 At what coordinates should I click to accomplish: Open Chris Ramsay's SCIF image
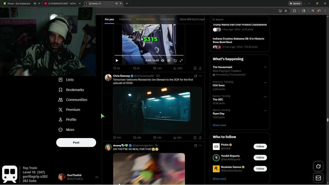(x=157, y=110)
